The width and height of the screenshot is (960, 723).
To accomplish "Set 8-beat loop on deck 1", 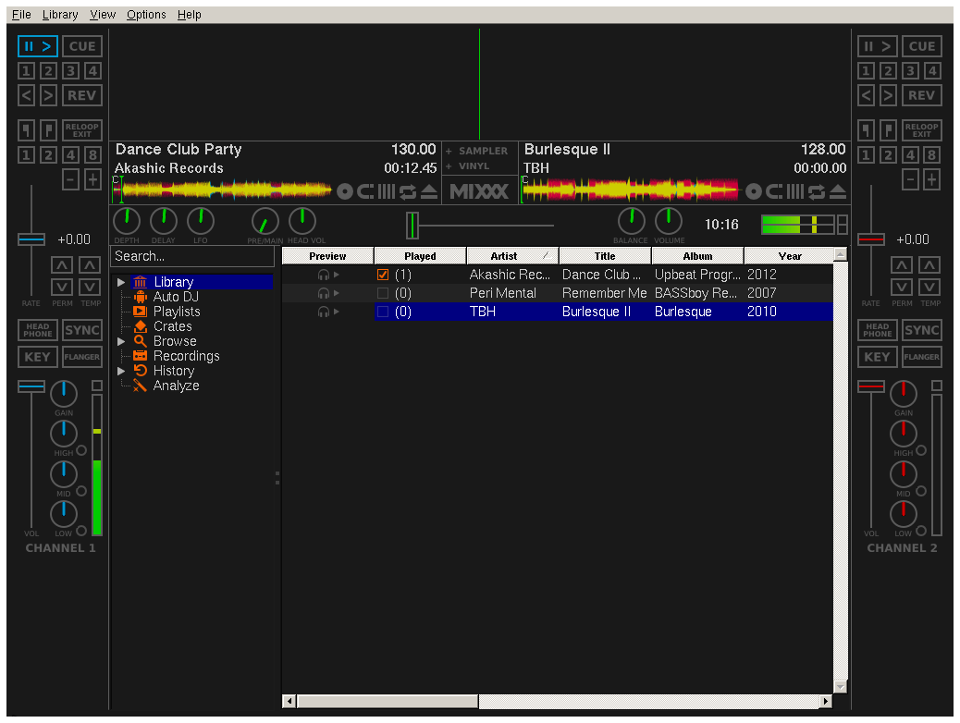I will pyautogui.click(x=93, y=155).
